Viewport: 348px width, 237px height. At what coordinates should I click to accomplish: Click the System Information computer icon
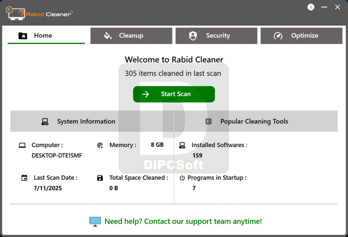(x=45, y=121)
